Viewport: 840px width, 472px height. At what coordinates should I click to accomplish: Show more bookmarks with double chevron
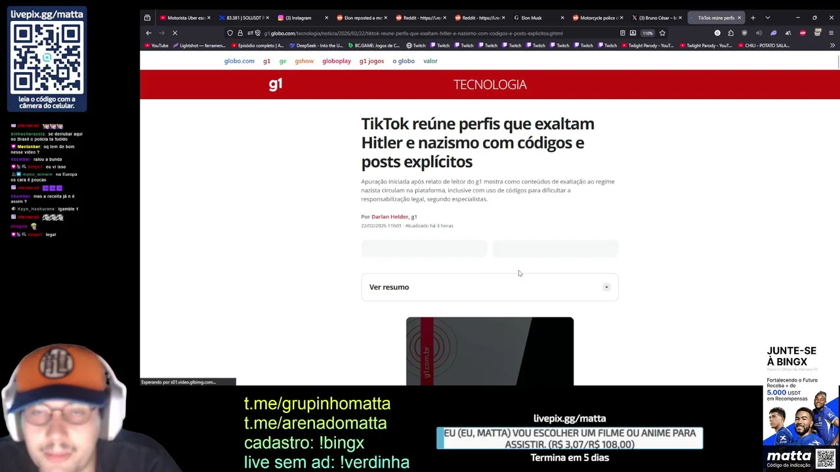(x=832, y=45)
